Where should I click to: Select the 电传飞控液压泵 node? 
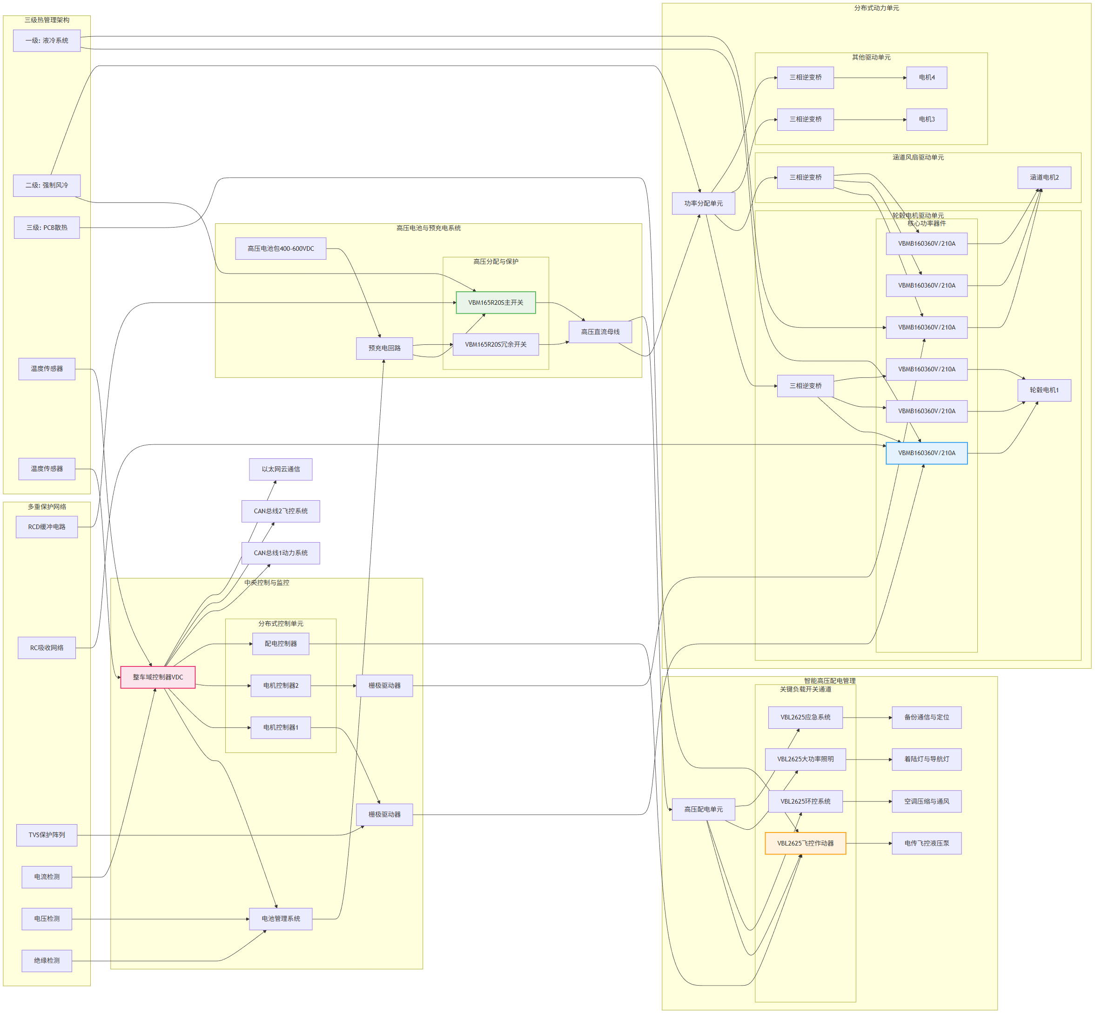pyautogui.click(x=927, y=843)
